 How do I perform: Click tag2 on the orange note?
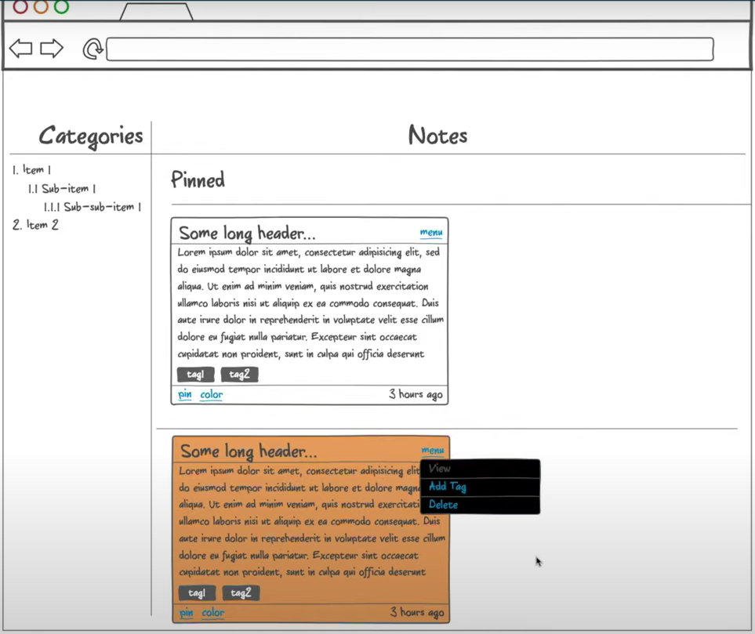241,593
